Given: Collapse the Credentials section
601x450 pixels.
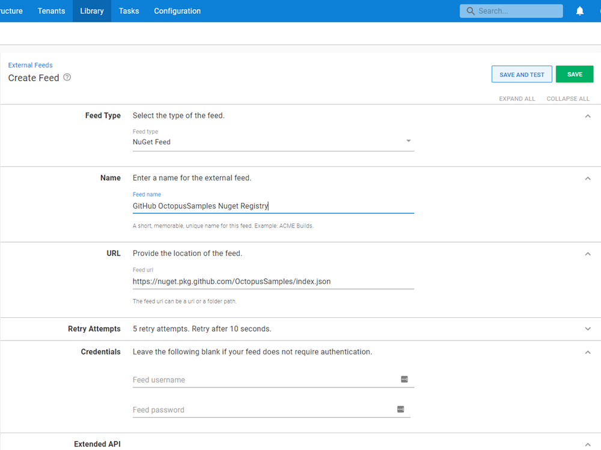Looking at the screenshot, I should (588, 351).
